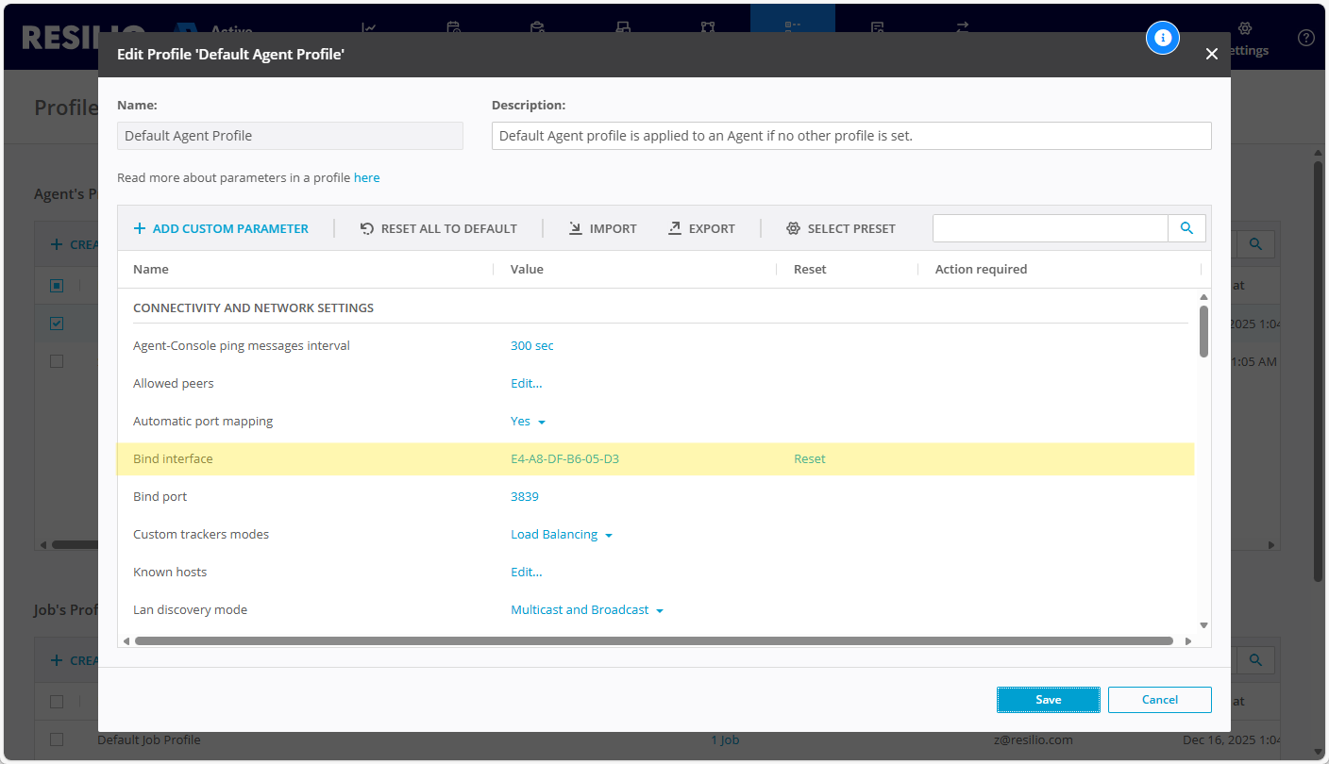This screenshot has width=1329, height=764.
Task: Edit the Allowed peers value
Action: 526,384
